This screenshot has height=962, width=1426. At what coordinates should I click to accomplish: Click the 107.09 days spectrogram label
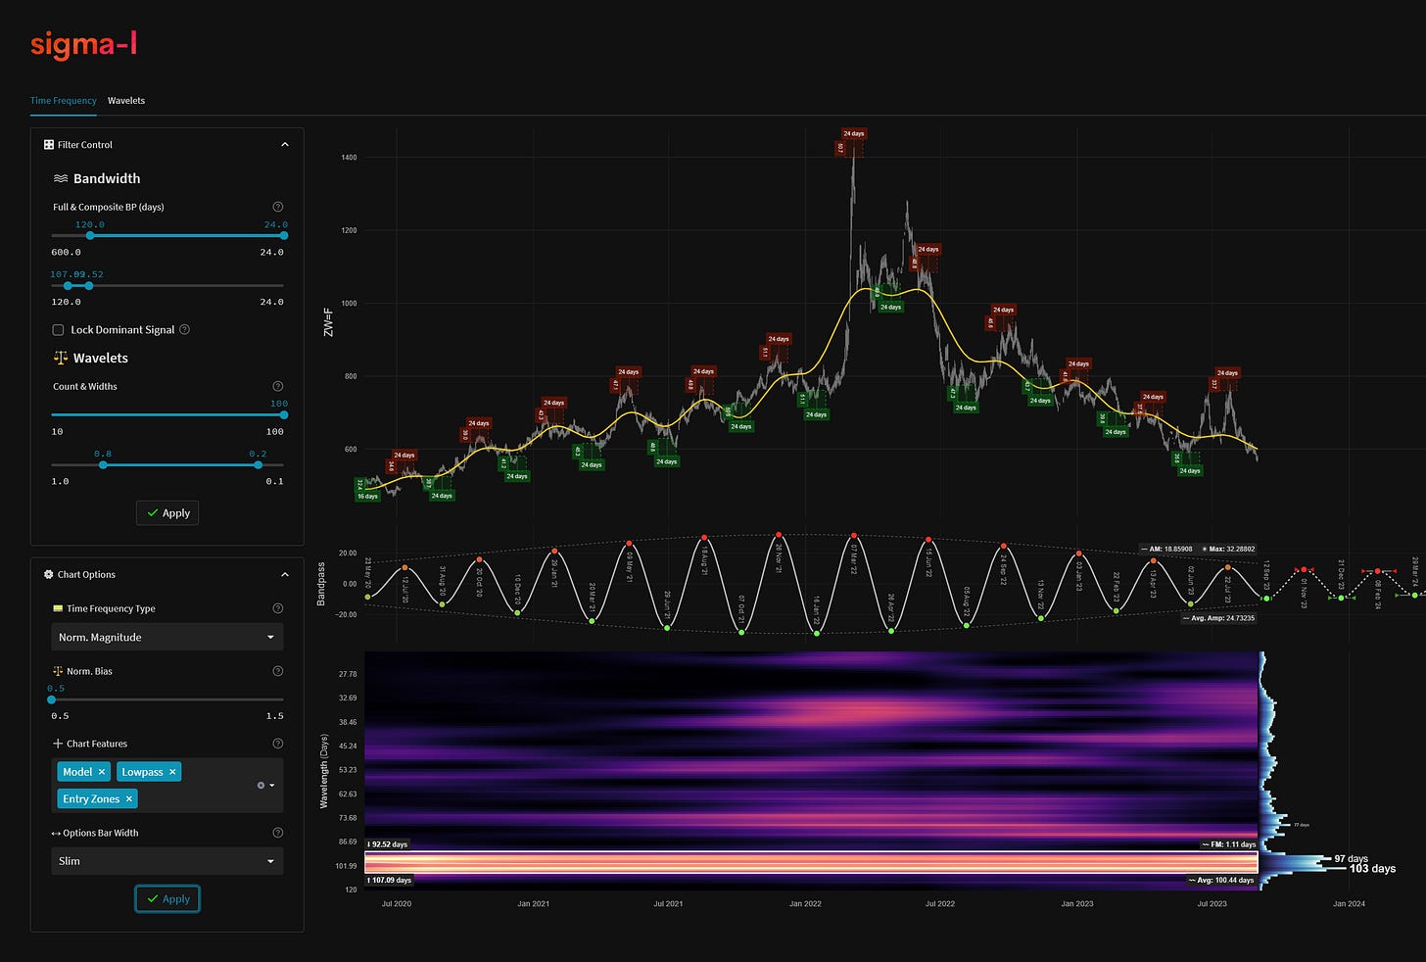(390, 881)
